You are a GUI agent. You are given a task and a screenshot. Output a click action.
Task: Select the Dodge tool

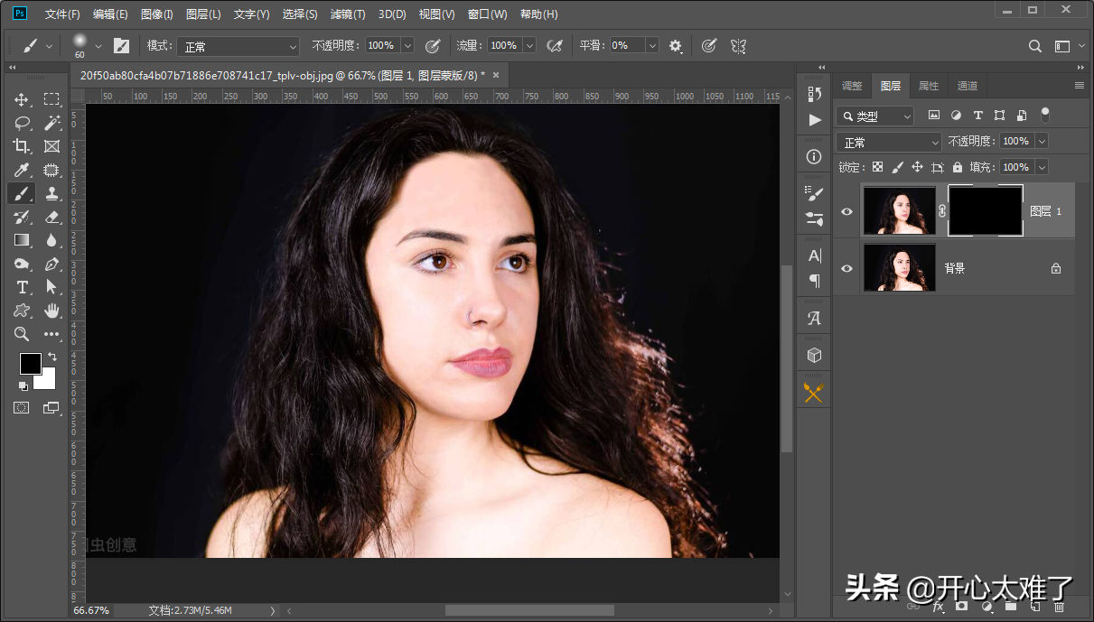coord(22,264)
